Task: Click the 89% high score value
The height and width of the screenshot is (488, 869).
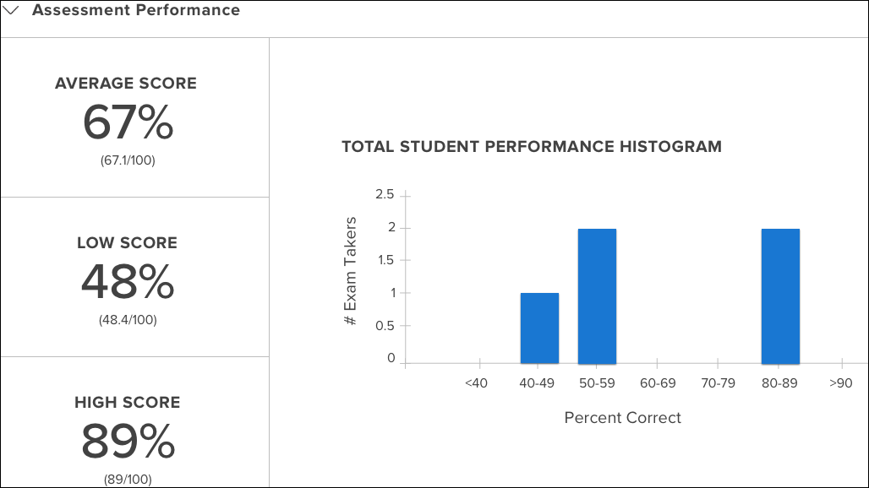Action: [x=128, y=441]
